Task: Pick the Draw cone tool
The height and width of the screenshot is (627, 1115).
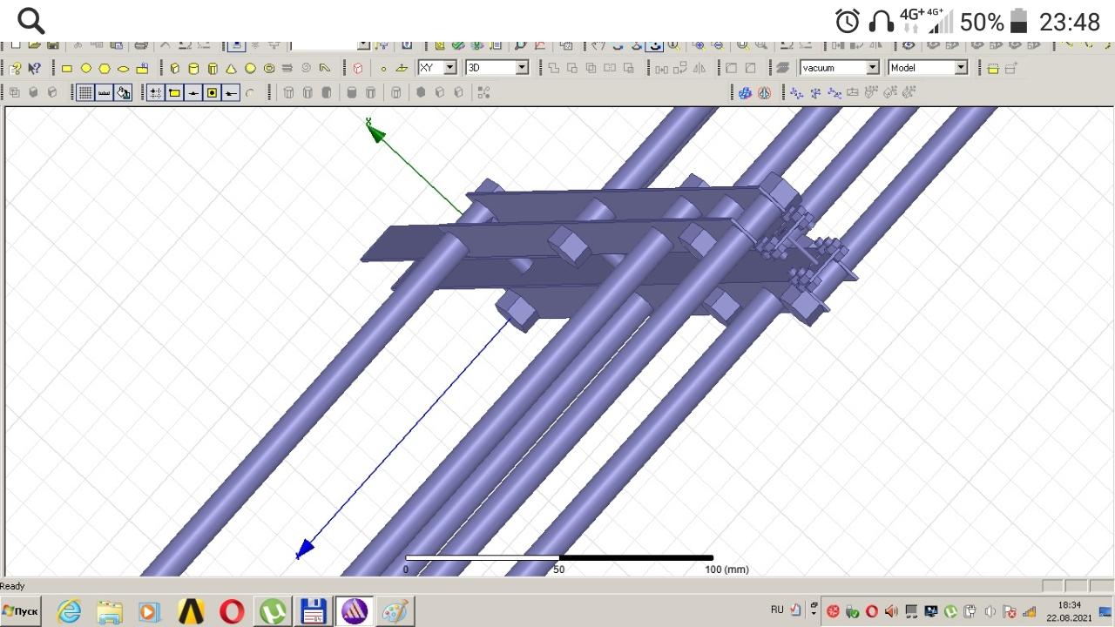Action: click(232, 68)
